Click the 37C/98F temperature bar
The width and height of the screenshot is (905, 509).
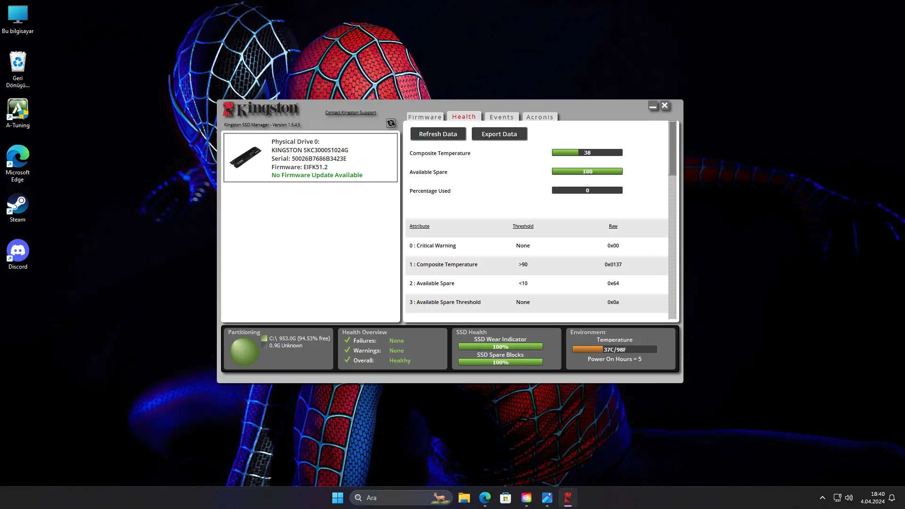coord(615,350)
